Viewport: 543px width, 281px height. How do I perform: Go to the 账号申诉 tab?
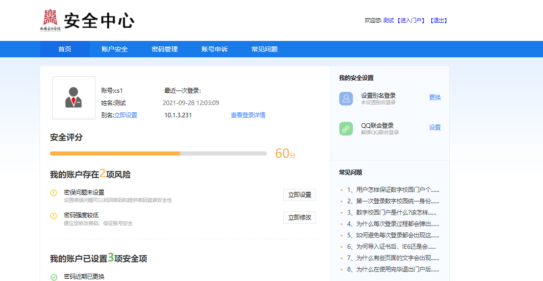[x=215, y=49]
